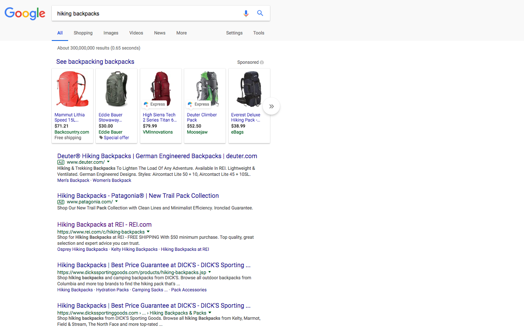Open Deuter Climber Pack product link
Viewport: 524px width, 334px height.
tap(202, 118)
